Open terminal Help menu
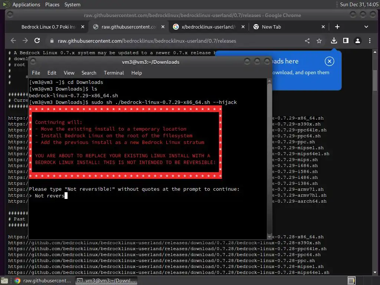 (x=137, y=73)
